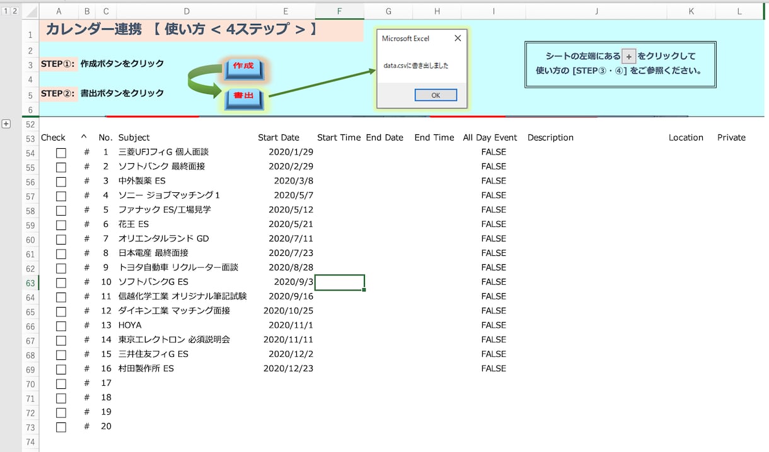Viewport: 769px width, 452px height.
Task: Check the box for トヨタ自動車 リクルーター面談
Action: [61, 269]
